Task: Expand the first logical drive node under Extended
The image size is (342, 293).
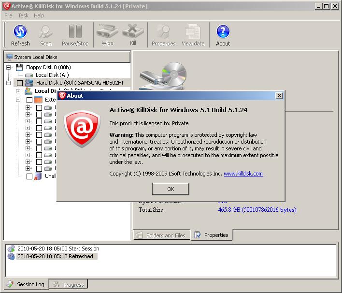Action: pyautogui.click(x=28, y=107)
